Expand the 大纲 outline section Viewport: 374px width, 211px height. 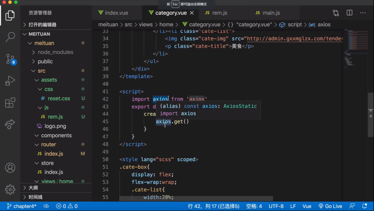56,188
